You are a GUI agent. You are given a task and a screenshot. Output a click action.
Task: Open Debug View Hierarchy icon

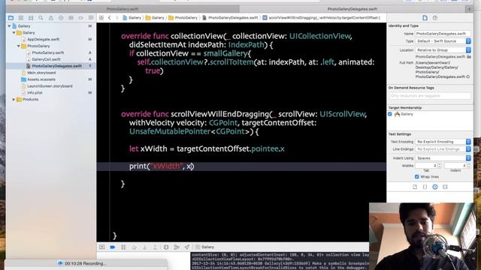(x=166, y=247)
